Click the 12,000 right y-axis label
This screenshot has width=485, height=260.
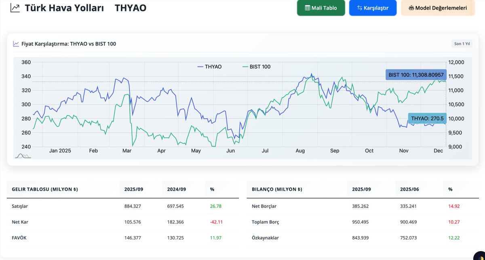(456, 62)
